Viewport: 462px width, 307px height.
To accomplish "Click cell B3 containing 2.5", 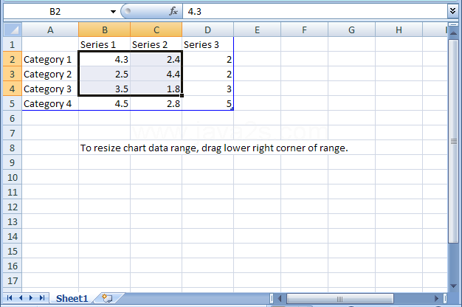I will 105,74.
